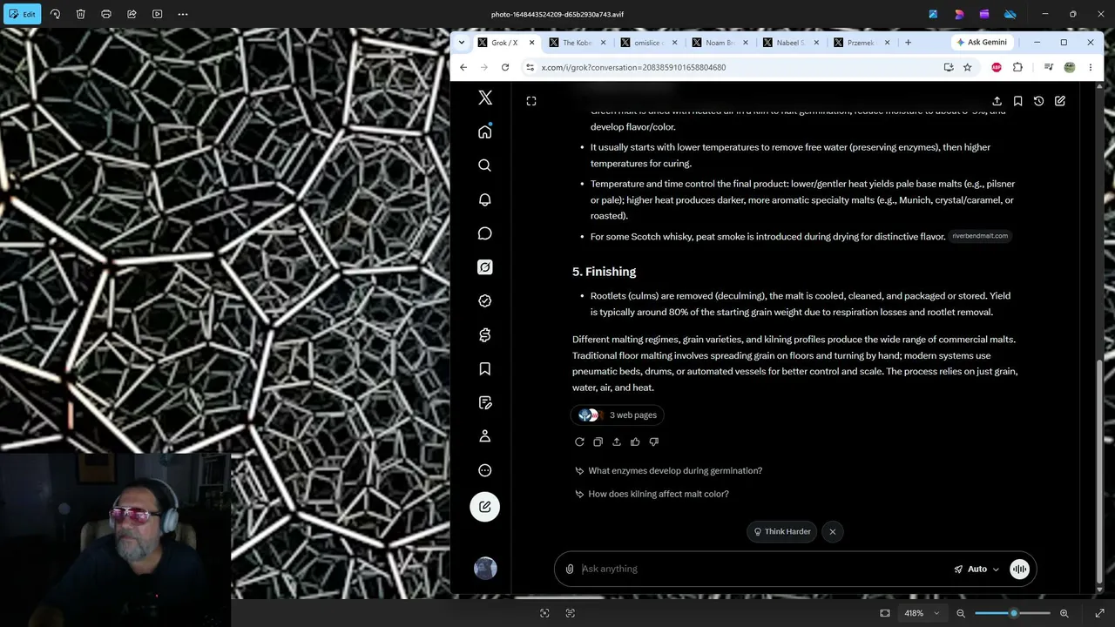Select the Think Harder chip

coord(782,532)
